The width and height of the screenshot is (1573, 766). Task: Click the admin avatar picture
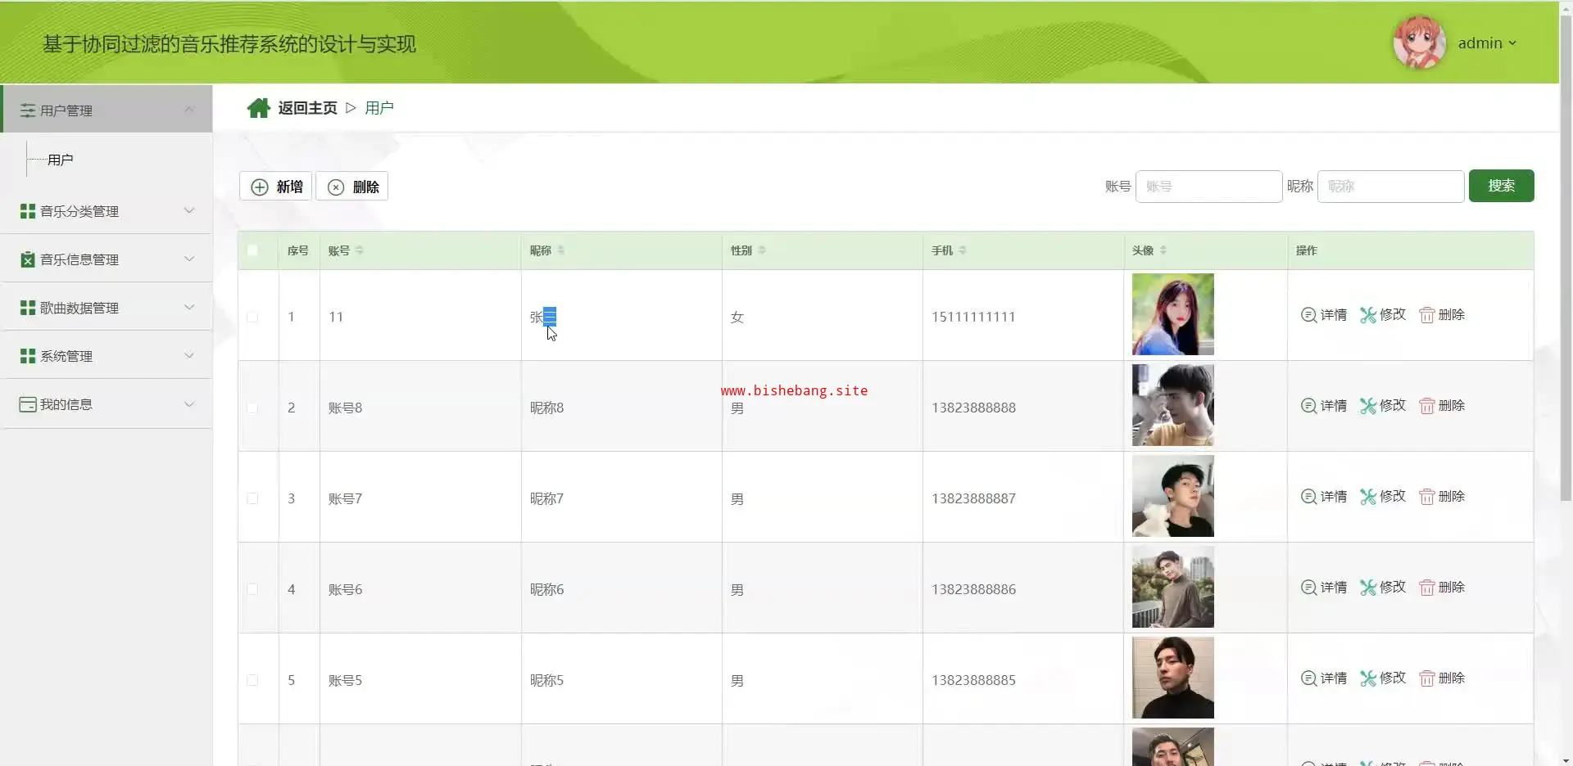[1419, 43]
